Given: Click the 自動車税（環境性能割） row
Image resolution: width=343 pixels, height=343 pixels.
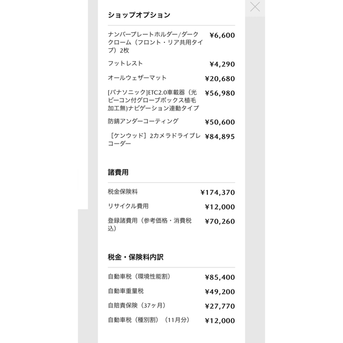Looking at the screenshot, I should (171, 277).
